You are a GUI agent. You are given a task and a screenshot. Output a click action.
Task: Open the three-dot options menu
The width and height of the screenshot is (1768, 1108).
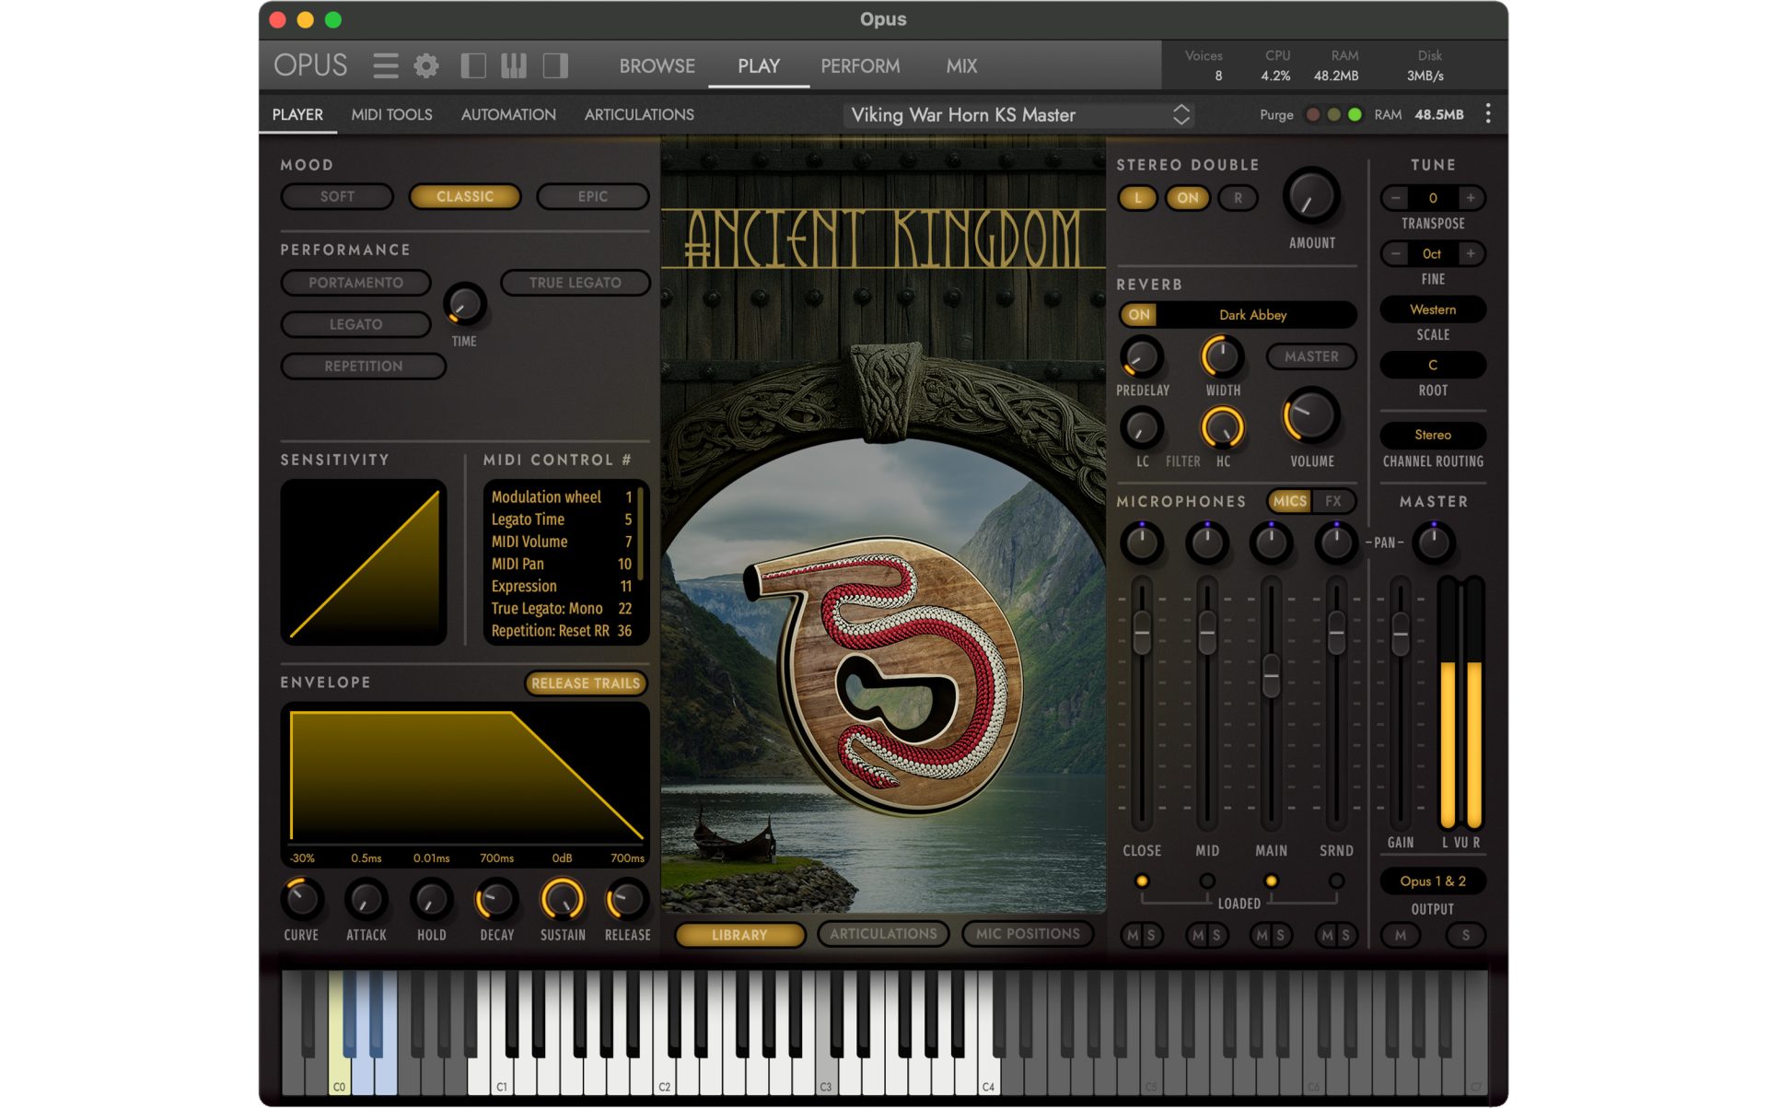point(1488,114)
